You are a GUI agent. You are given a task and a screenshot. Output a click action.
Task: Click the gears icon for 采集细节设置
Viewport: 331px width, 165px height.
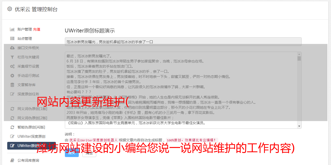pos(12,66)
